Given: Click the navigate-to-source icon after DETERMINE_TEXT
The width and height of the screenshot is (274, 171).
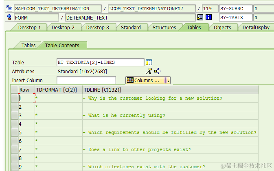Looking at the screenshot, I should [x=200, y=17].
